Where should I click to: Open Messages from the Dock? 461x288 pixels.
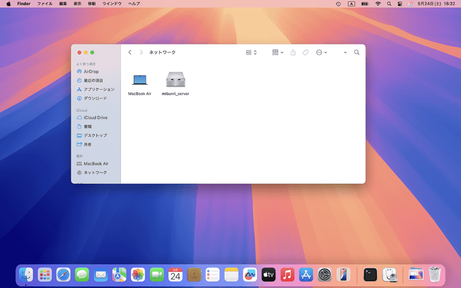82,275
